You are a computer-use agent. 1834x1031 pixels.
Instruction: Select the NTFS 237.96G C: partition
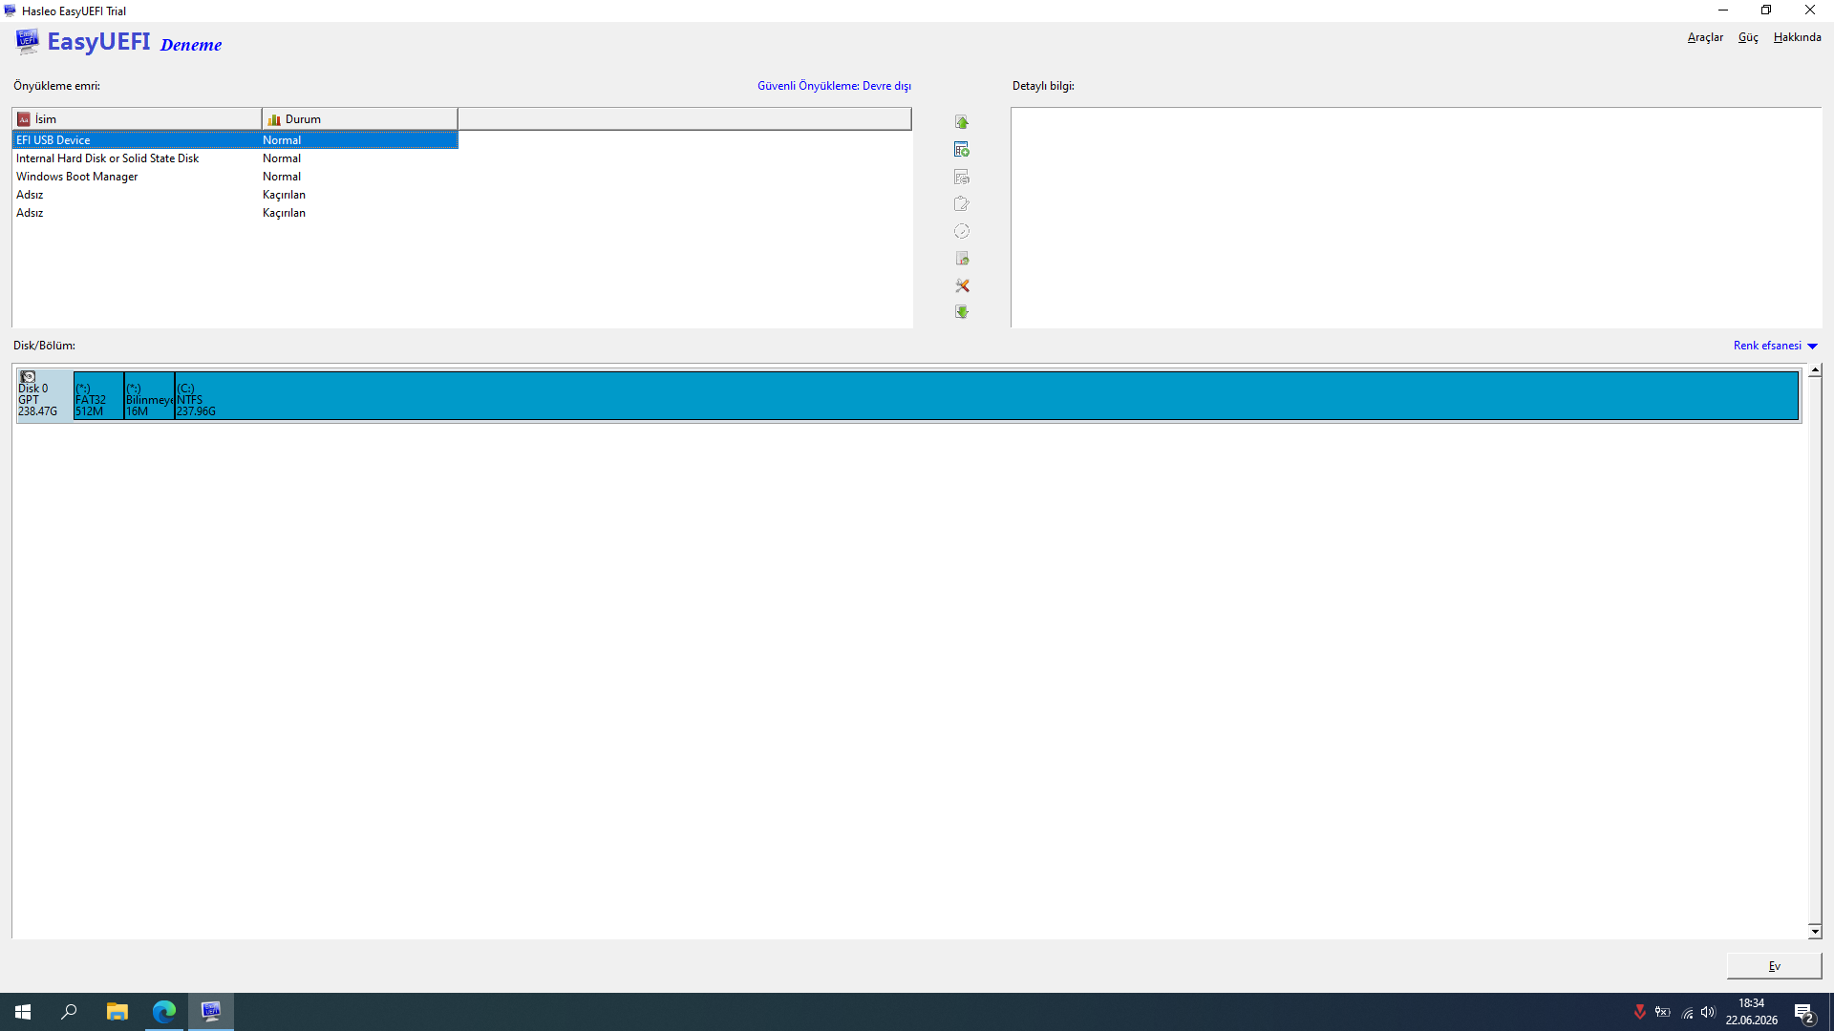[987, 395]
